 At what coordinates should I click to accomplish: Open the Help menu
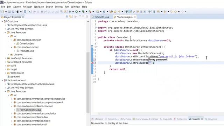coord(85,7)
